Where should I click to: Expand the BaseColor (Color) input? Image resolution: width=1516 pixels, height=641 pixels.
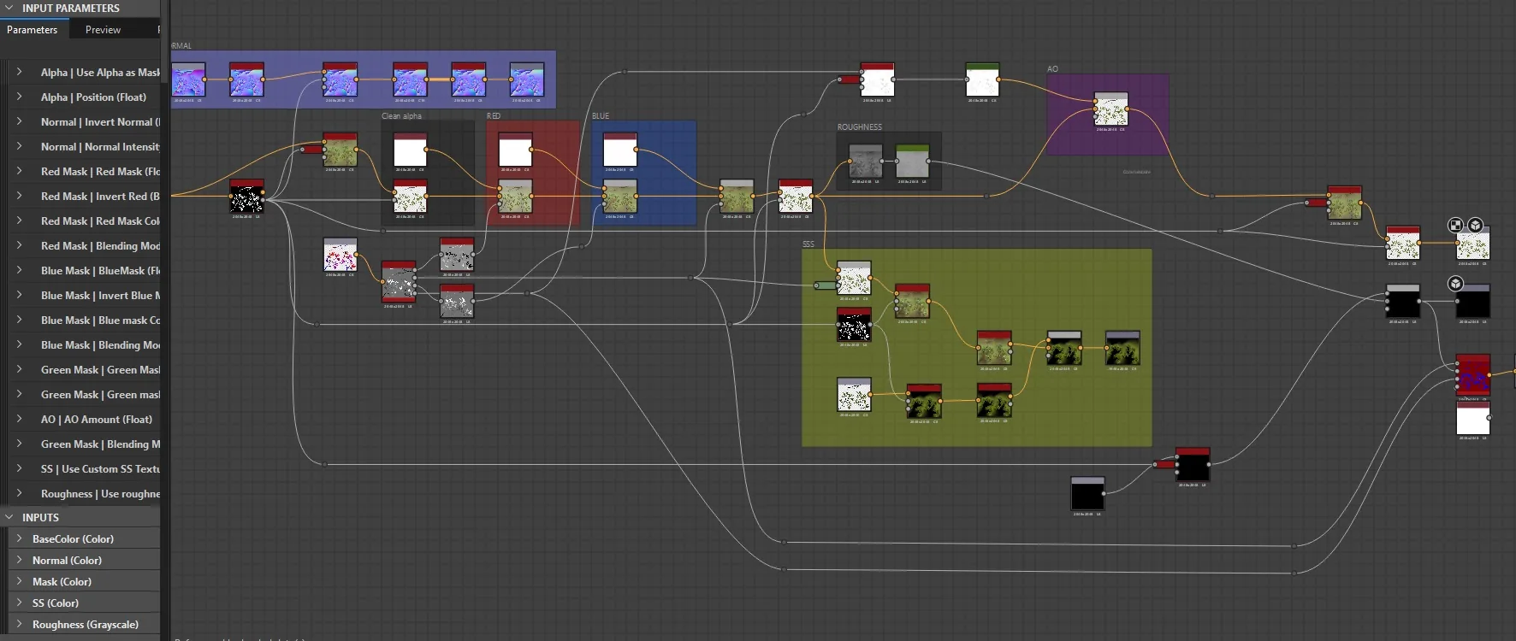tap(19, 538)
